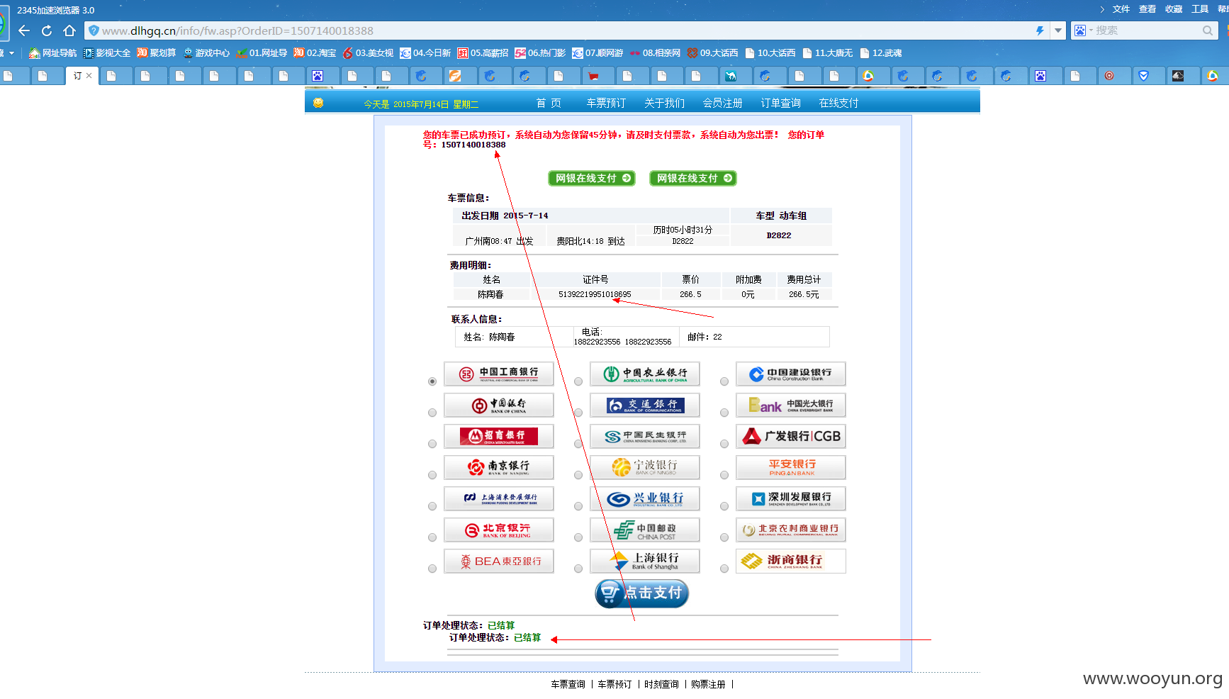
Task: Open the 车票查询 footer link
Action: tap(568, 684)
